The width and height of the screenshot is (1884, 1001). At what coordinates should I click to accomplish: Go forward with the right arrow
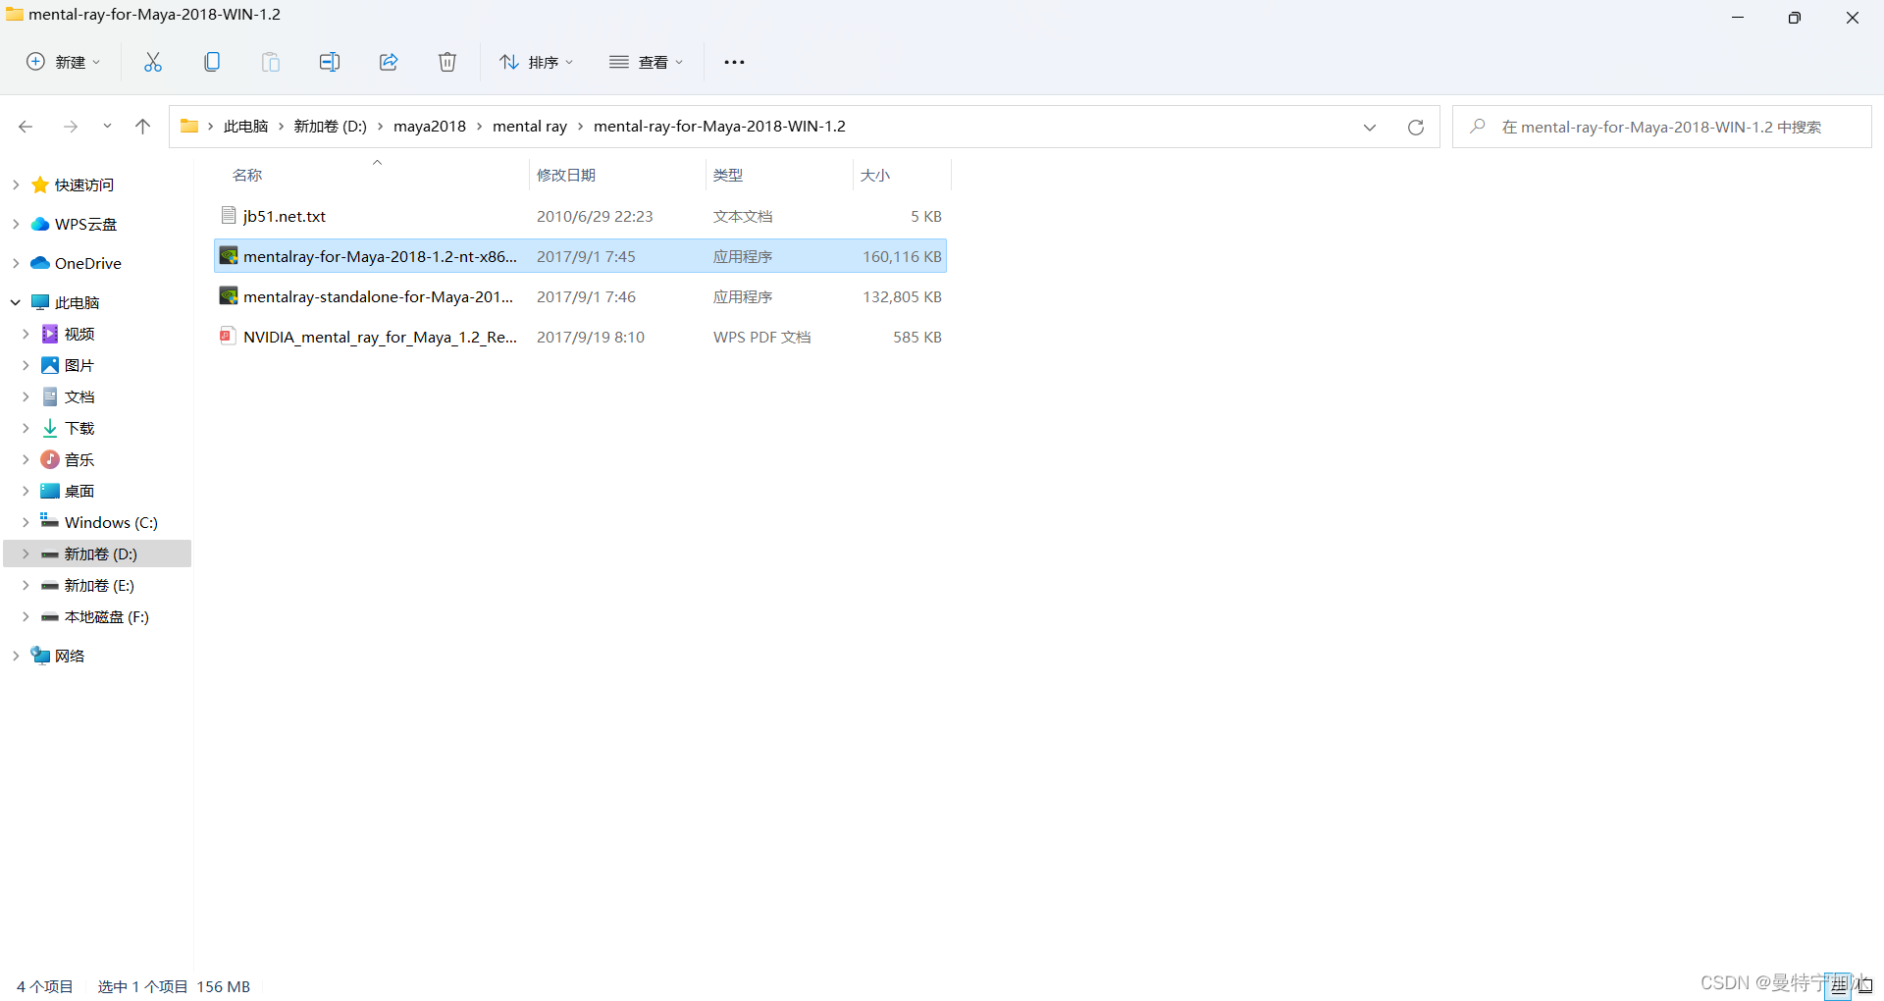click(x=70, y=127)
